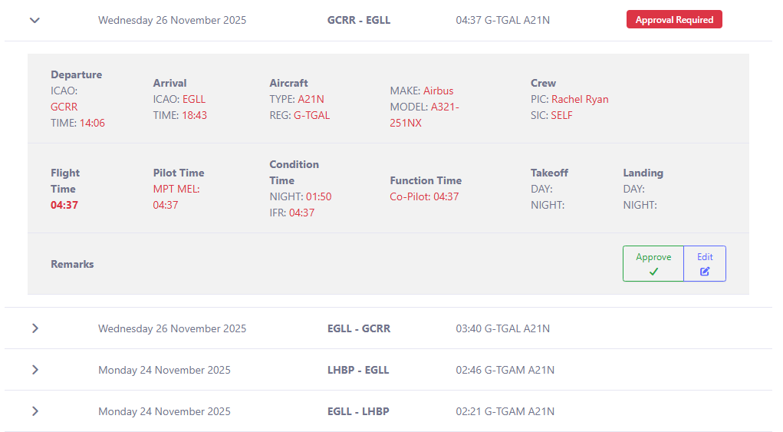
Task: Click the Remarks label
Action: (x=72, y=264)
